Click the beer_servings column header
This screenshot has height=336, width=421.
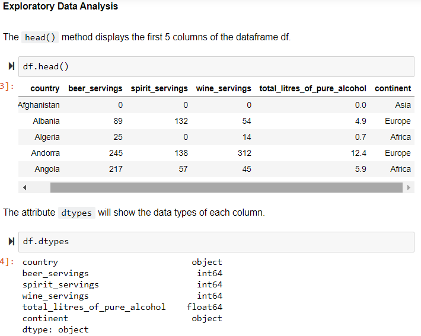95,88
